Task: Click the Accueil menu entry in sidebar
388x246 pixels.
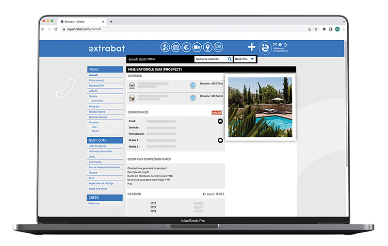Action: (x=93, y=75)
